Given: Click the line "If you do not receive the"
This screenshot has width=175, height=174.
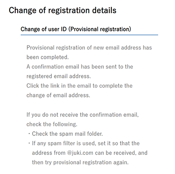Looking at the screenshot, I should [x=83, y=115].
